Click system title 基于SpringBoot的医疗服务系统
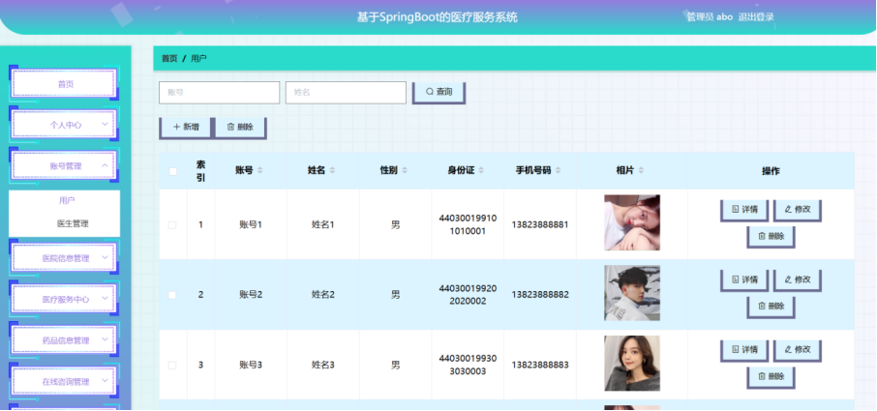 pyautogui.click(x=438, y=17)
